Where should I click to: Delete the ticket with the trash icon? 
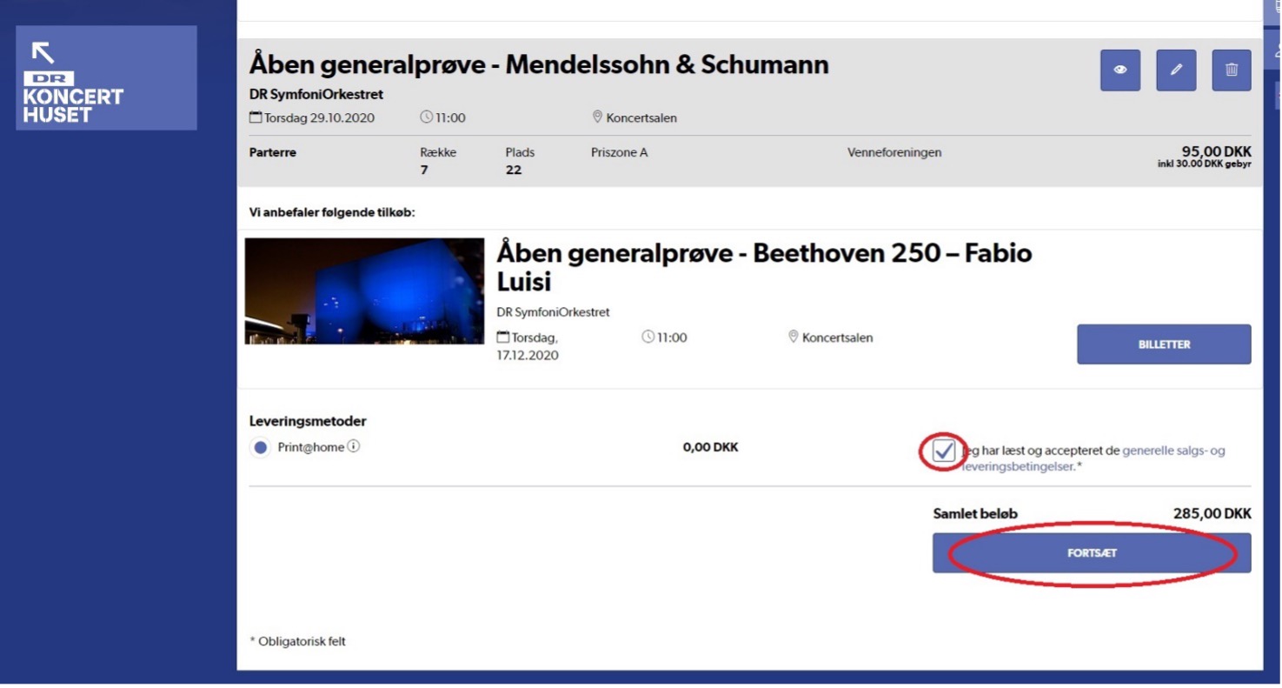point(1231,70)
